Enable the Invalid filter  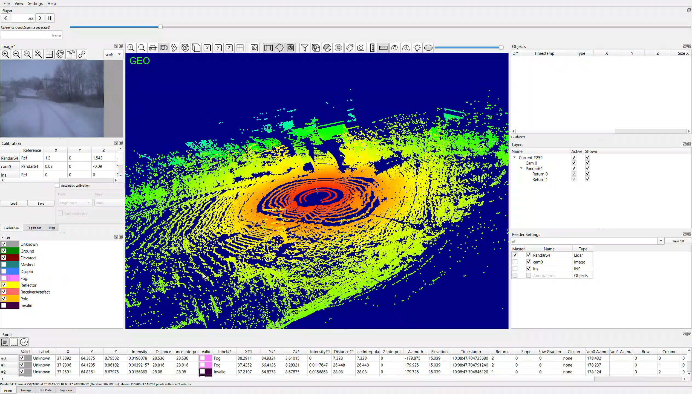[4, 305]
